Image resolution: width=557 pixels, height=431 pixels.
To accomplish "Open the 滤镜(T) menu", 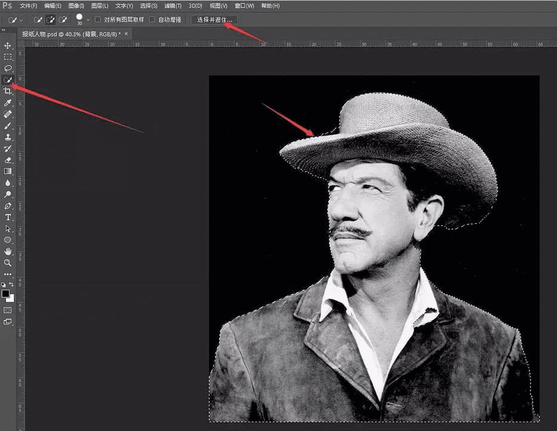I will coord(172,5).
